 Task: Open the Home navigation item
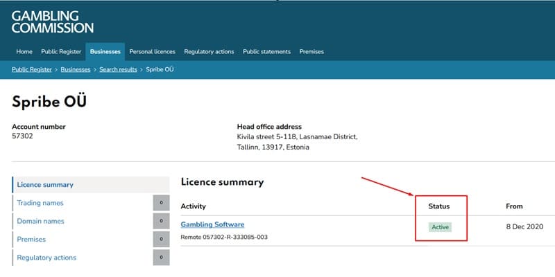point(24,51)
